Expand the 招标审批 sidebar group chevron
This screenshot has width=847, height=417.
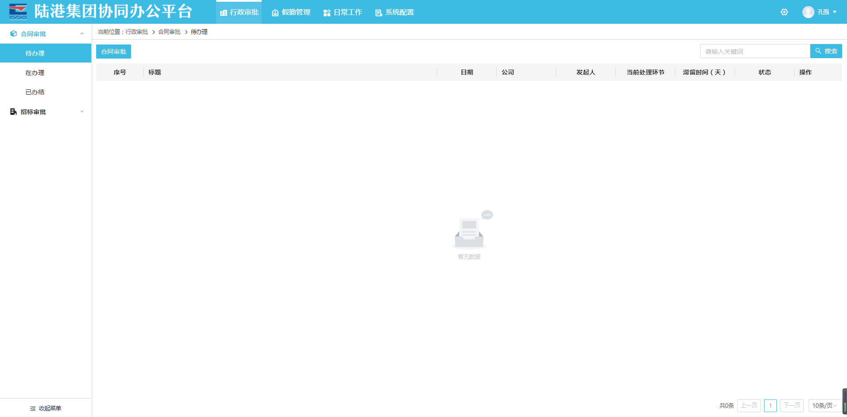pyautogui.click(x=82, y=112)
